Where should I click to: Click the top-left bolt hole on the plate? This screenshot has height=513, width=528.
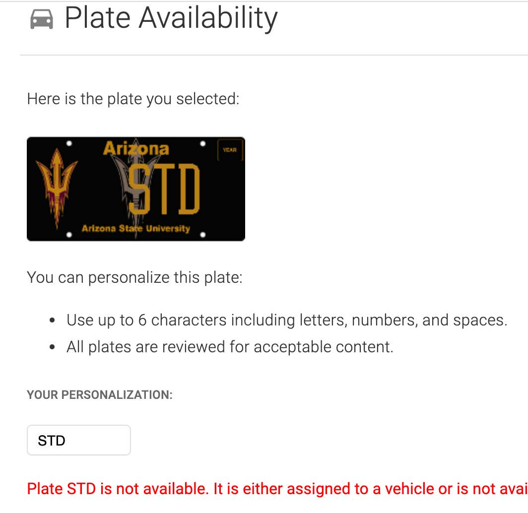pos(69,143)
